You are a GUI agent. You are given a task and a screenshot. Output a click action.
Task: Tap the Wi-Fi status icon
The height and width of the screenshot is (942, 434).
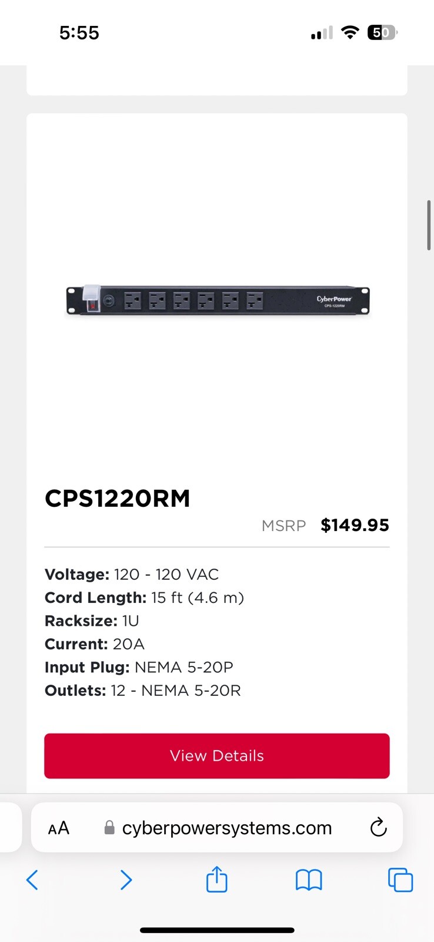tap(350, 32)
